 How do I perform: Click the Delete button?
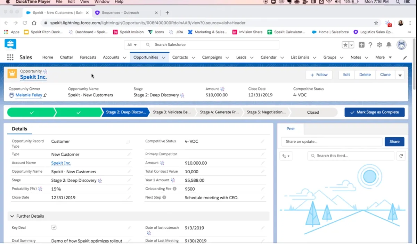(x=365, y=75)
